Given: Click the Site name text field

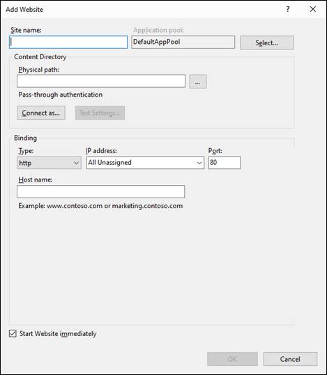Looking at the screenshot, I should (68, 42).
